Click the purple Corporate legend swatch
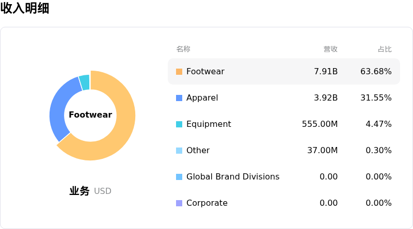Viewport: 413px width, 229px height. pyautogui.click(x=179, y=203)
